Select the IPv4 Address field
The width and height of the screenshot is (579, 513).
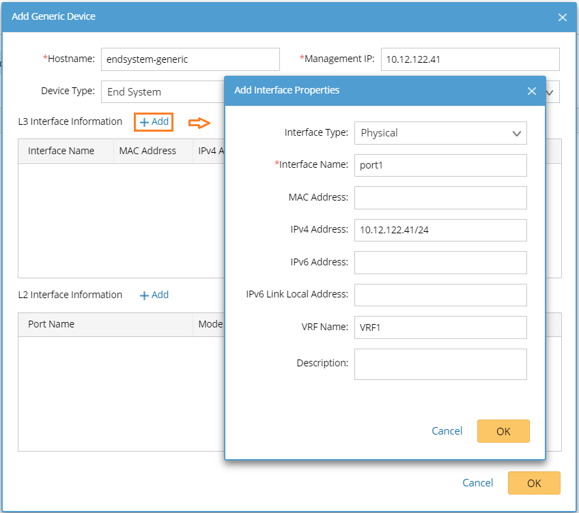[x=440, y=230]
